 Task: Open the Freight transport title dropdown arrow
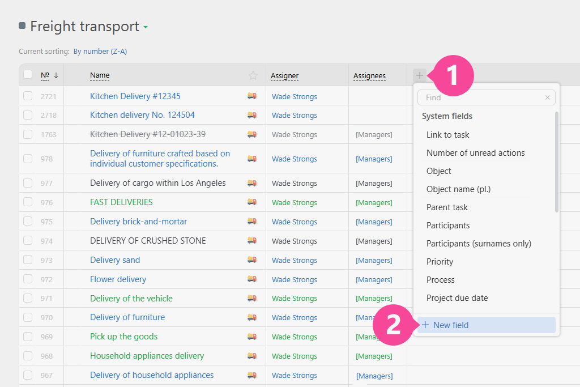coord(146,27)
